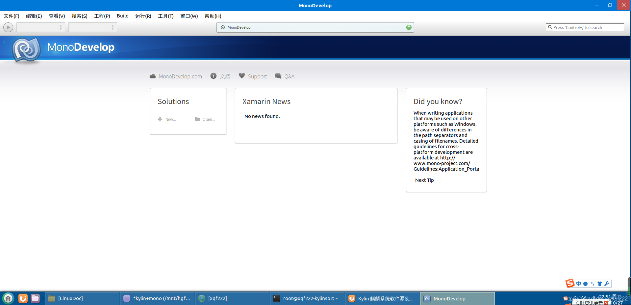
Task: Open the 工程(P) menu
Action: click(x=102, y=16)
